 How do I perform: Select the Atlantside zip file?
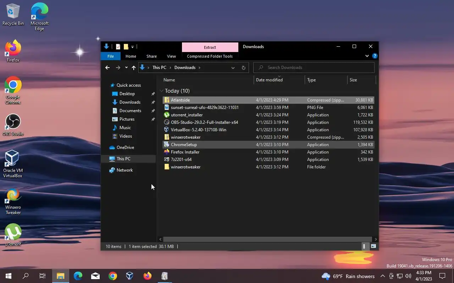[x=268, y=100]
